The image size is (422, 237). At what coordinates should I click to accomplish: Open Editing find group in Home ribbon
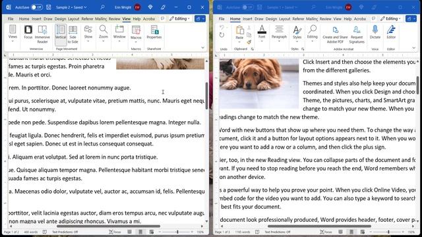coord(312,34)
